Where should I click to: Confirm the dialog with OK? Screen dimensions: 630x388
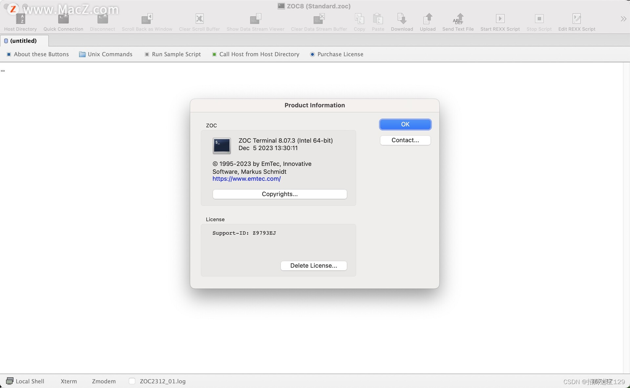coord(405,124)
